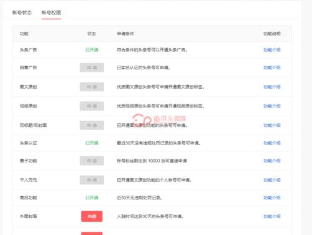Click the 功能说明 column header
The width and height of the screenshot is (312, 235).
click(272, 34)
